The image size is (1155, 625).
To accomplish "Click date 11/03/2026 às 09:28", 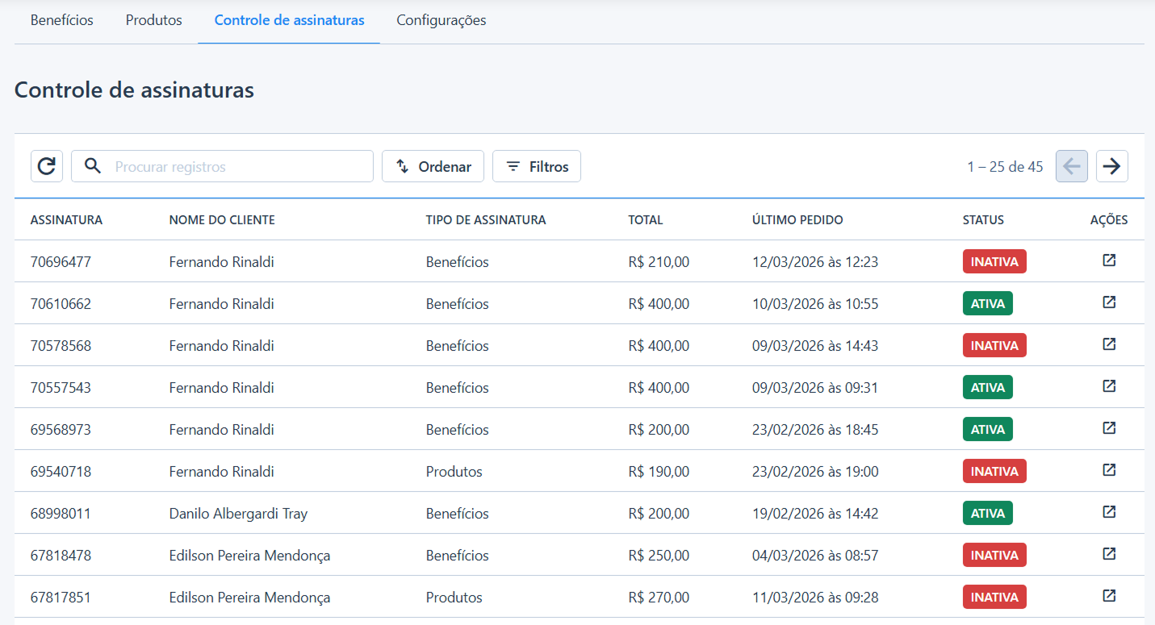I will (815, 598).
